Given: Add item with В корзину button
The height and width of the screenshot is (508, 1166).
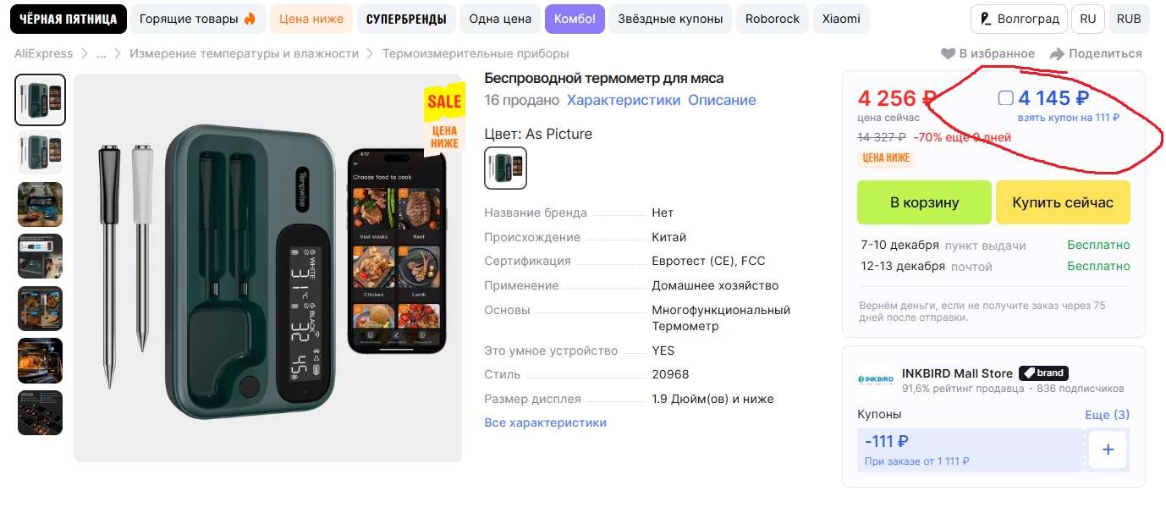Looking at the screenshot, I should pos(924,202).
